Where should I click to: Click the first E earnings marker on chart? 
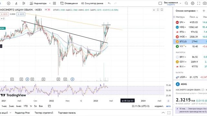coord(12,79)
